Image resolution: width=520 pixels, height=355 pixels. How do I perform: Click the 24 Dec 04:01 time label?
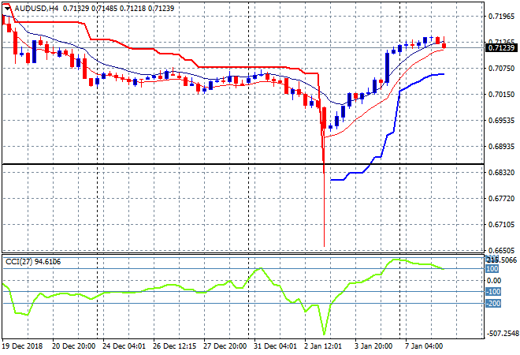click(124, 346)
